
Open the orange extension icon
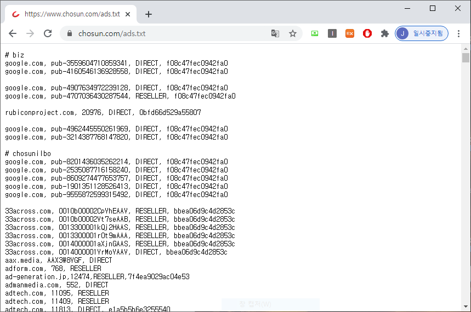click(350, 33)
